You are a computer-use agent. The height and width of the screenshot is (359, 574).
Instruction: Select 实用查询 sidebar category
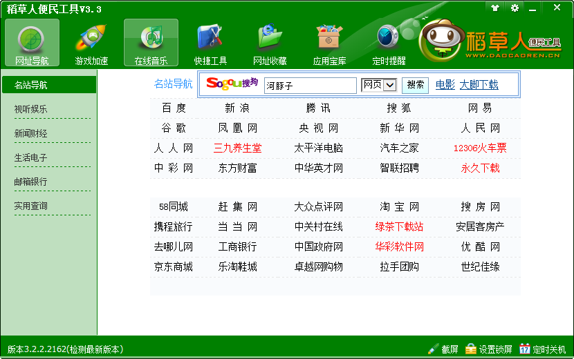click(30, 206)
